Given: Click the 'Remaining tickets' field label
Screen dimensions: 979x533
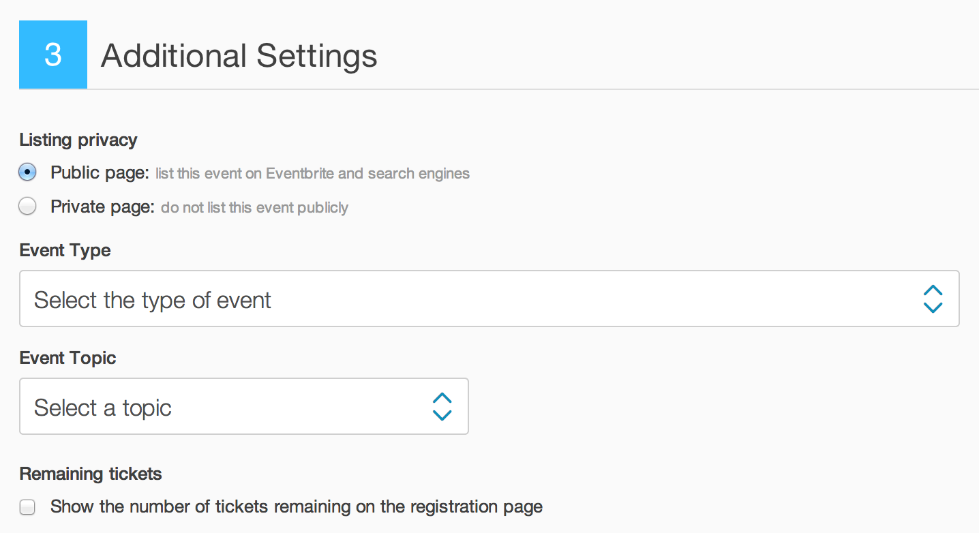Looking at the screenshot, I should pos(91,474).
